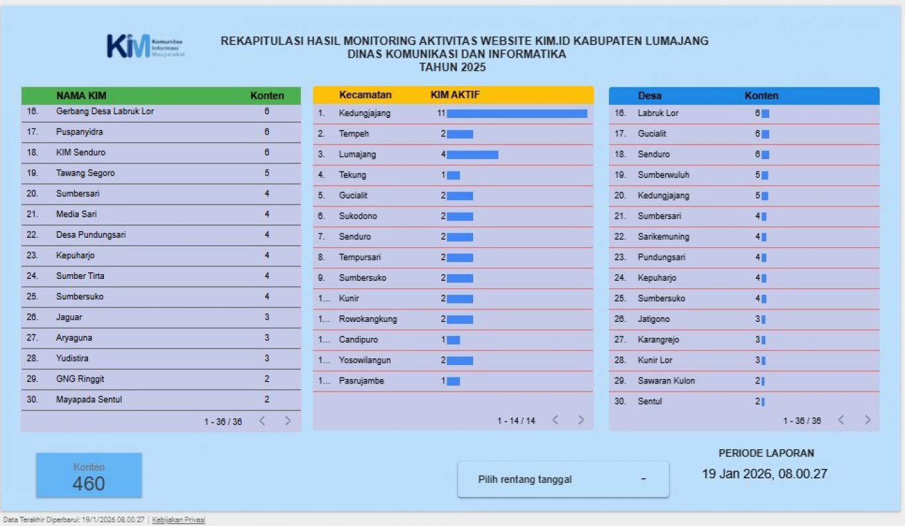Click the Konten 460 scorecard
This screenshot has width=905, height=526.
tap(89, 476)
